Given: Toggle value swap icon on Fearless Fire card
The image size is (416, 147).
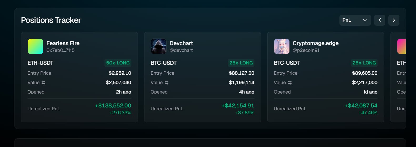Looking at the screenshot, I should pyautogui.click(x=43, y=83).
